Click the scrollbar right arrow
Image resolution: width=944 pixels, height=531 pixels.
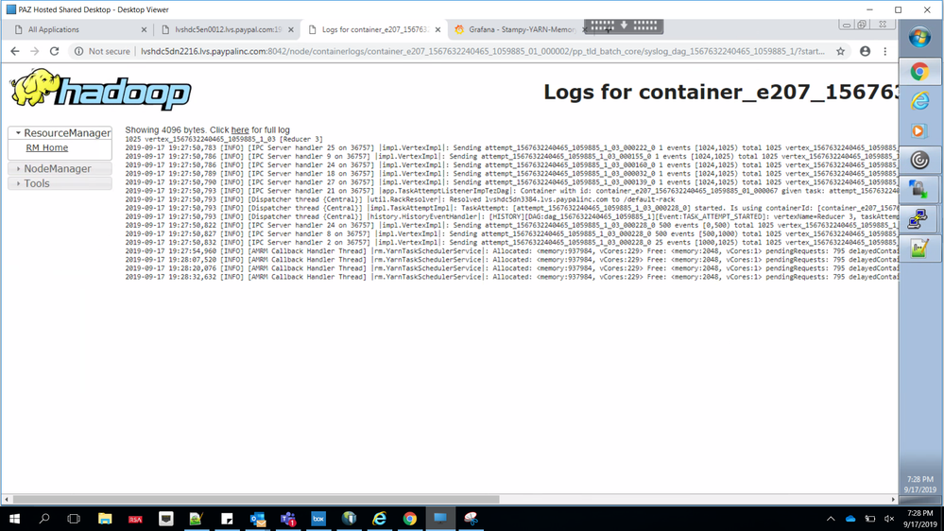[x=893, y=499]
